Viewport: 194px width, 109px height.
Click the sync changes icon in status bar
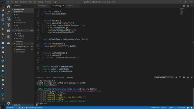click(x=16, y=108)
